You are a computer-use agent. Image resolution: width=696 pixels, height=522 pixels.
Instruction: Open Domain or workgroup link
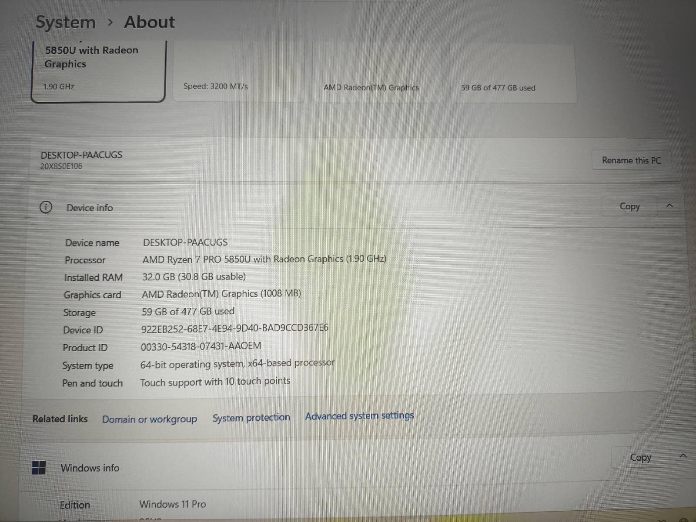pos(150,419)
